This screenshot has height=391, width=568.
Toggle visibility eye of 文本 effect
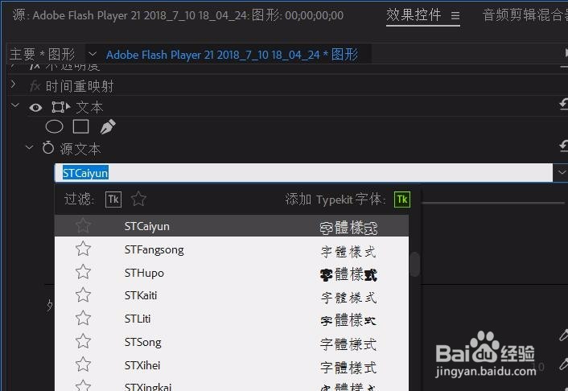point(35,108)
